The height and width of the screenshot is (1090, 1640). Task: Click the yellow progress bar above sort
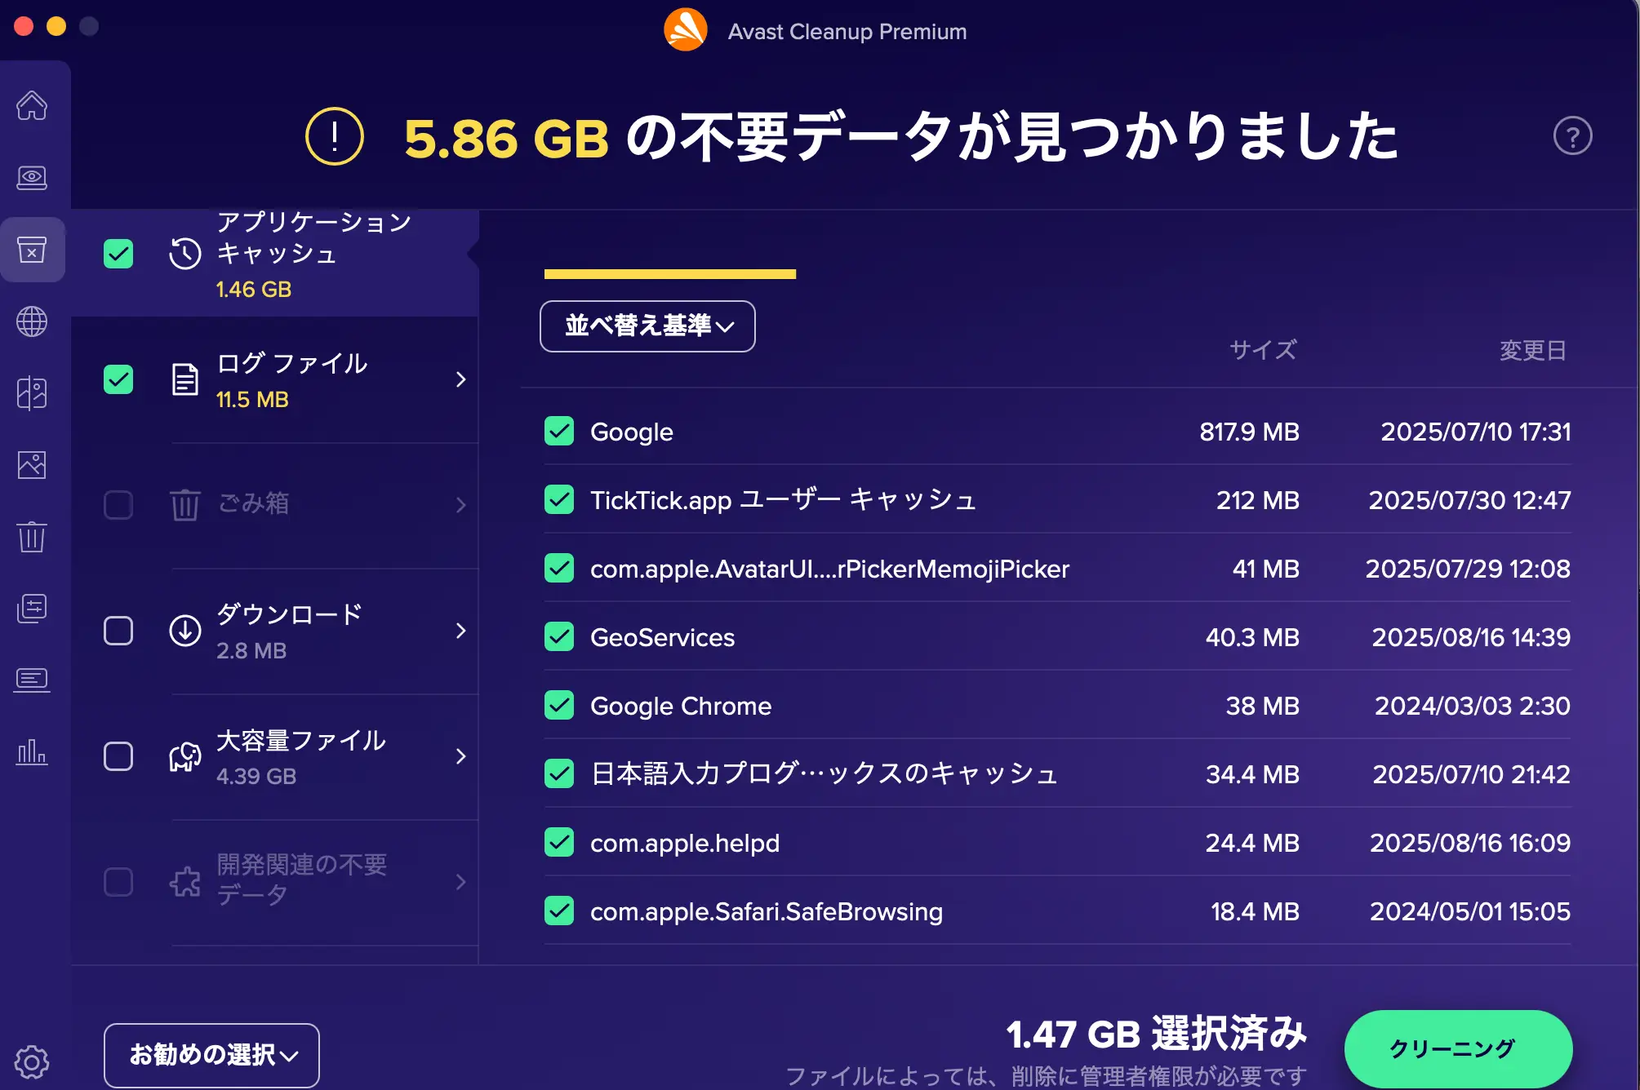tap(670, 274)
